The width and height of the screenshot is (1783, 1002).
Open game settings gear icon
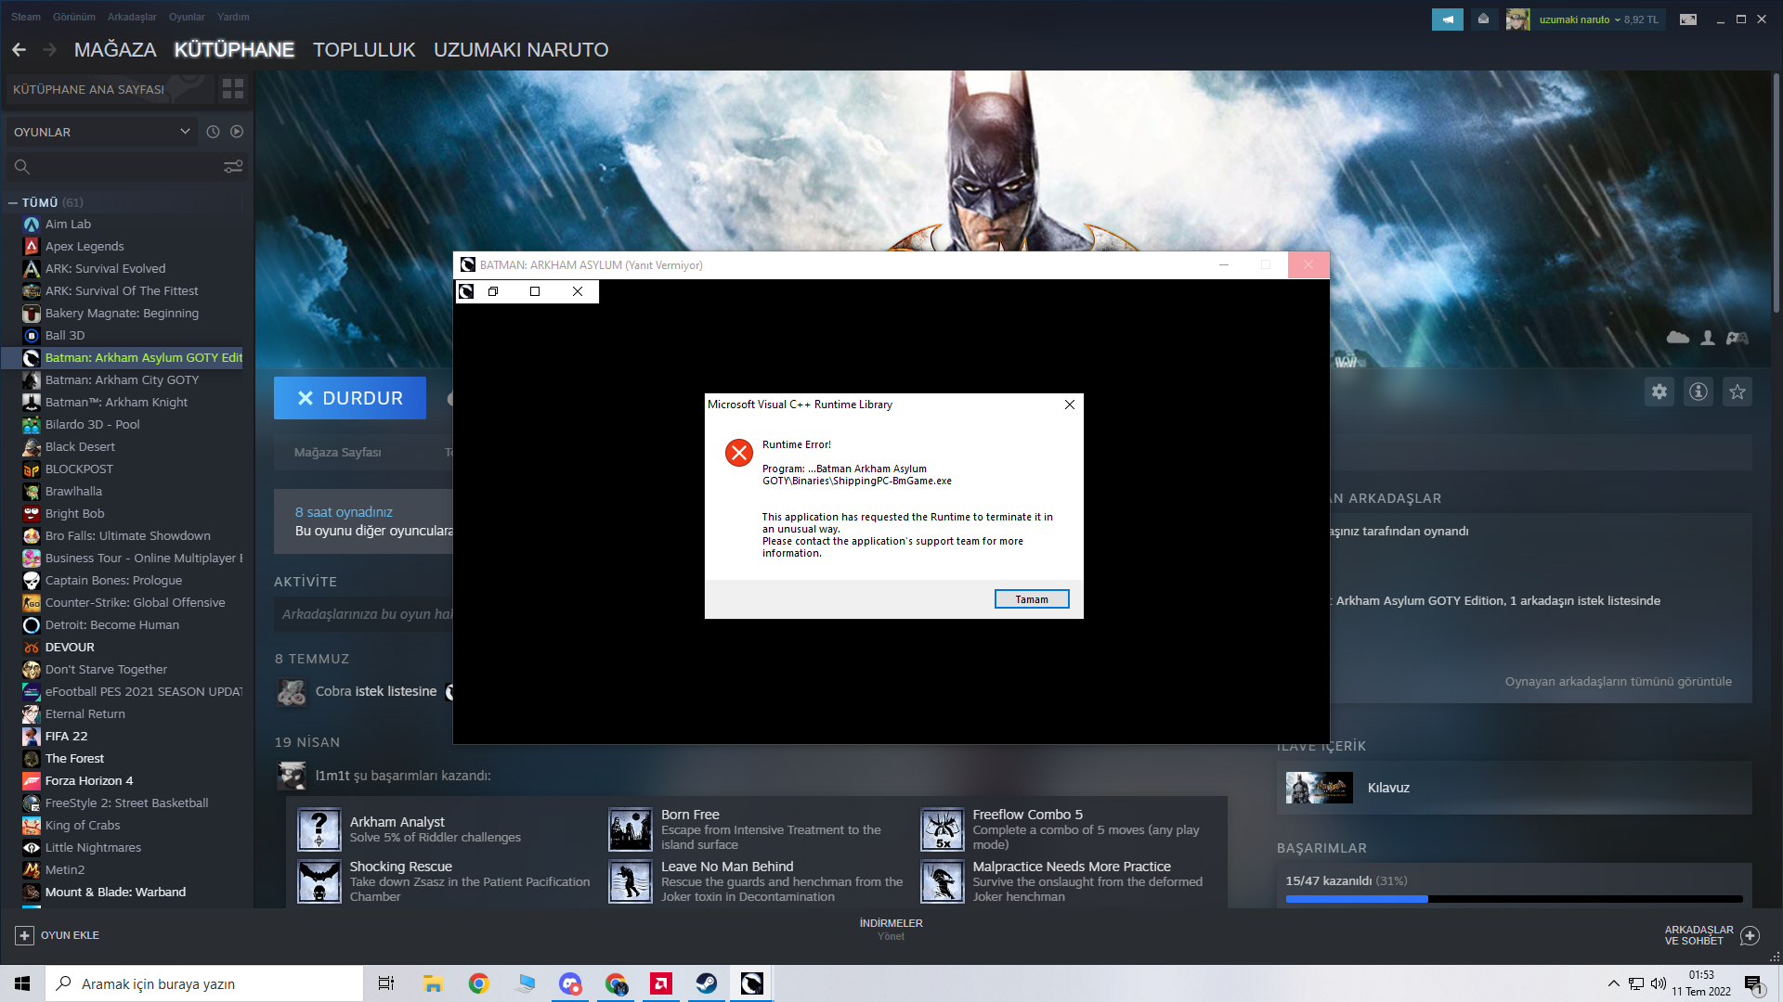[x=1659, y=392]
